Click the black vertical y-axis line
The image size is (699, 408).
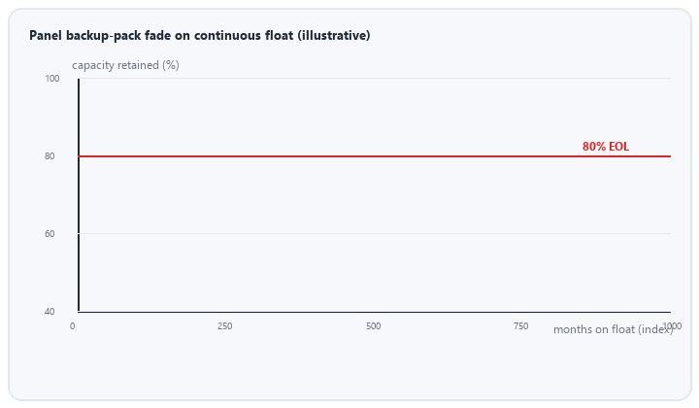coord(79,195)
